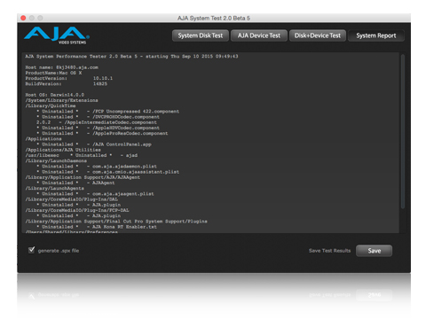The image size is (426, 335).
Task: Switch to AJA Device Test tab
Action: click(x=259, y=35)
